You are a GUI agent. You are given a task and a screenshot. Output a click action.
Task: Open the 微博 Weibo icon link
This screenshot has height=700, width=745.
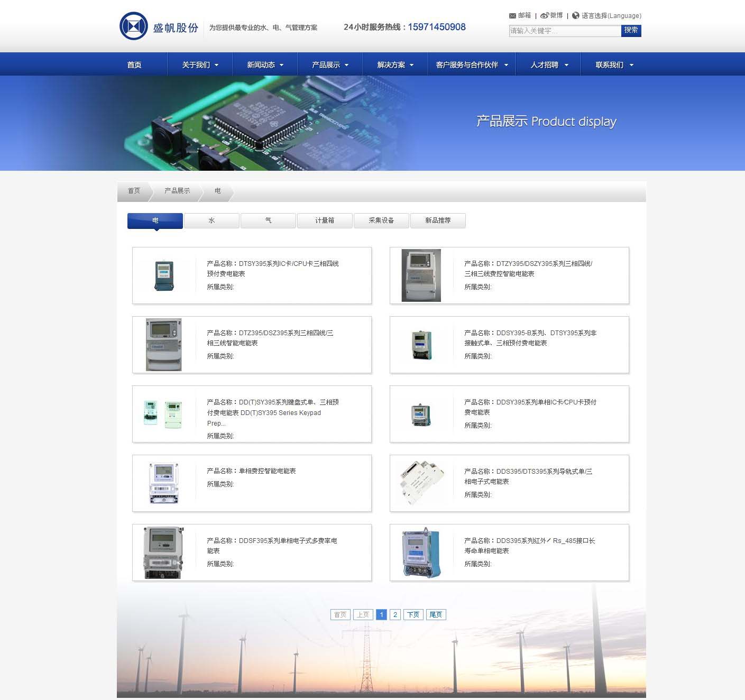pos(544,16)
